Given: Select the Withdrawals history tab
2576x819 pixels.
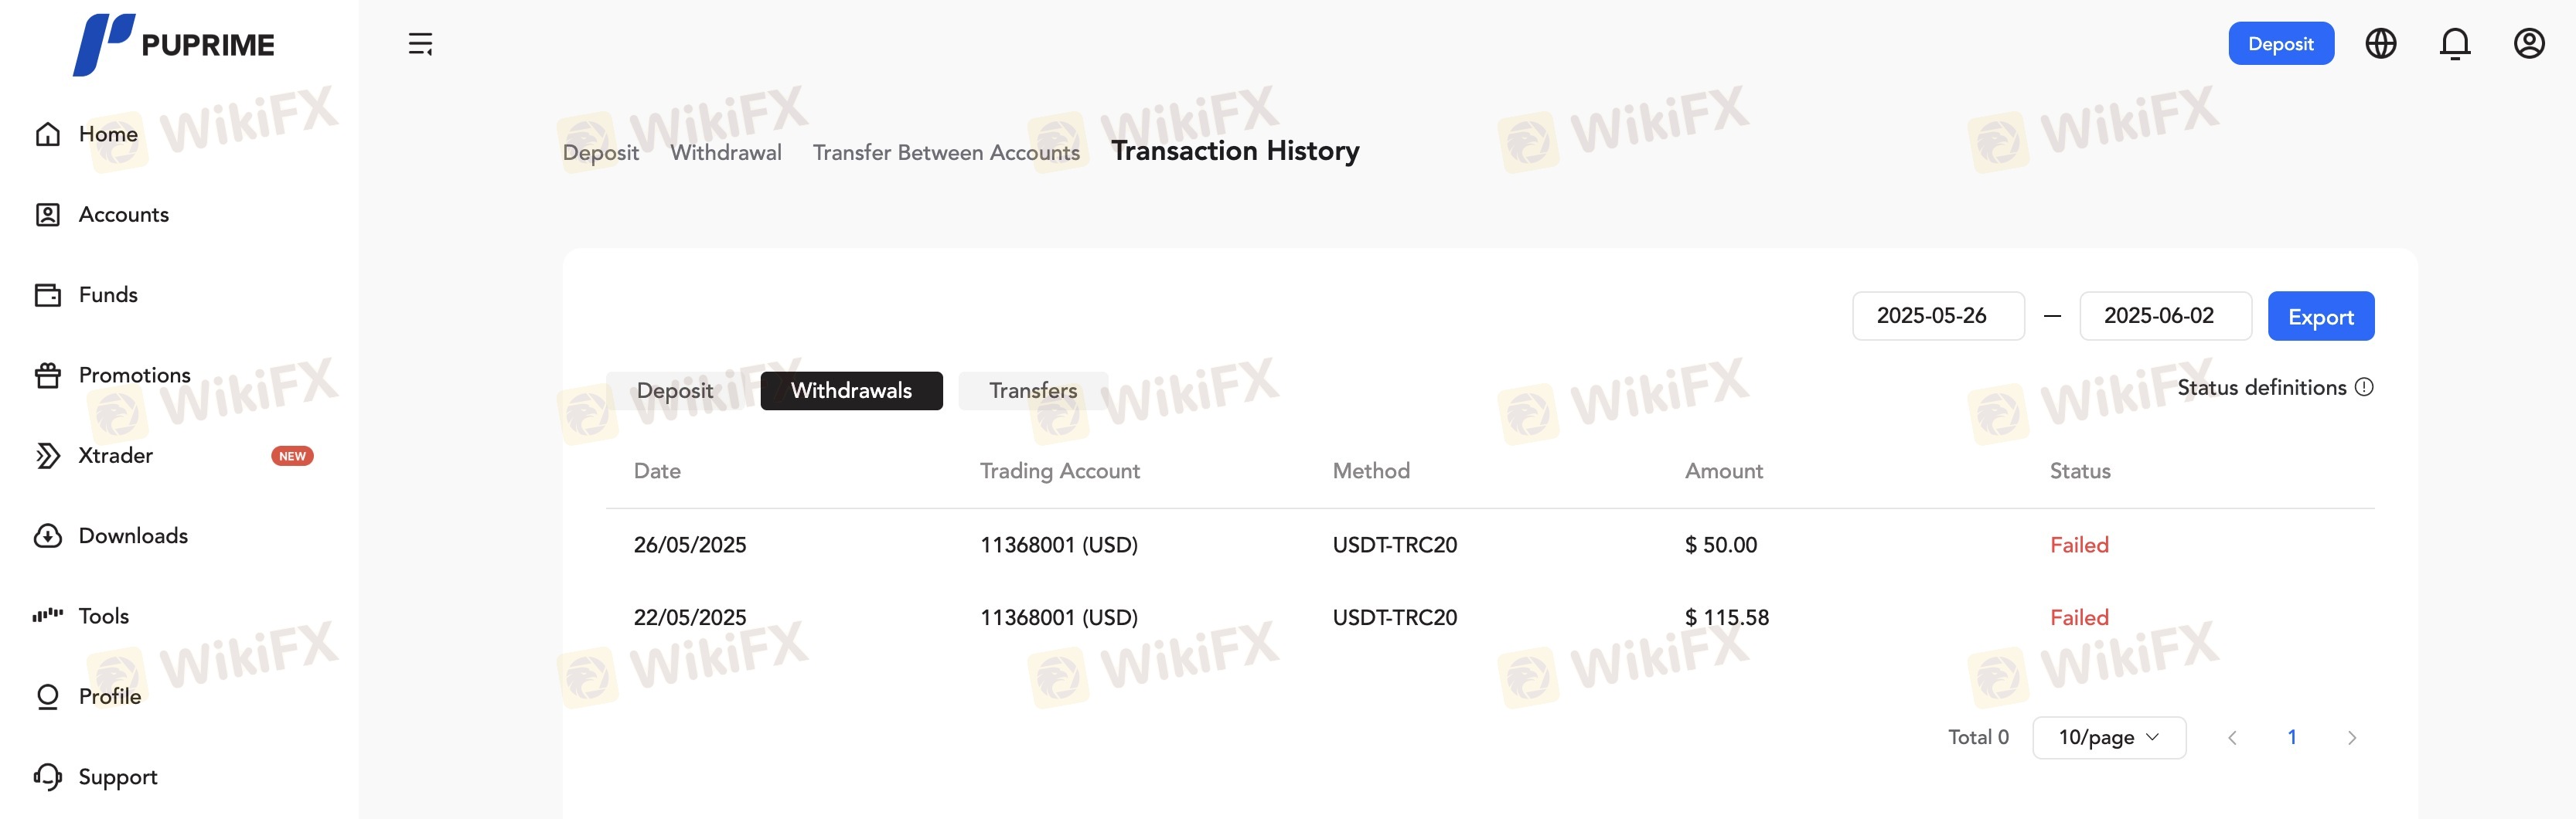Looking at the screenshot, I should (851, 391).
